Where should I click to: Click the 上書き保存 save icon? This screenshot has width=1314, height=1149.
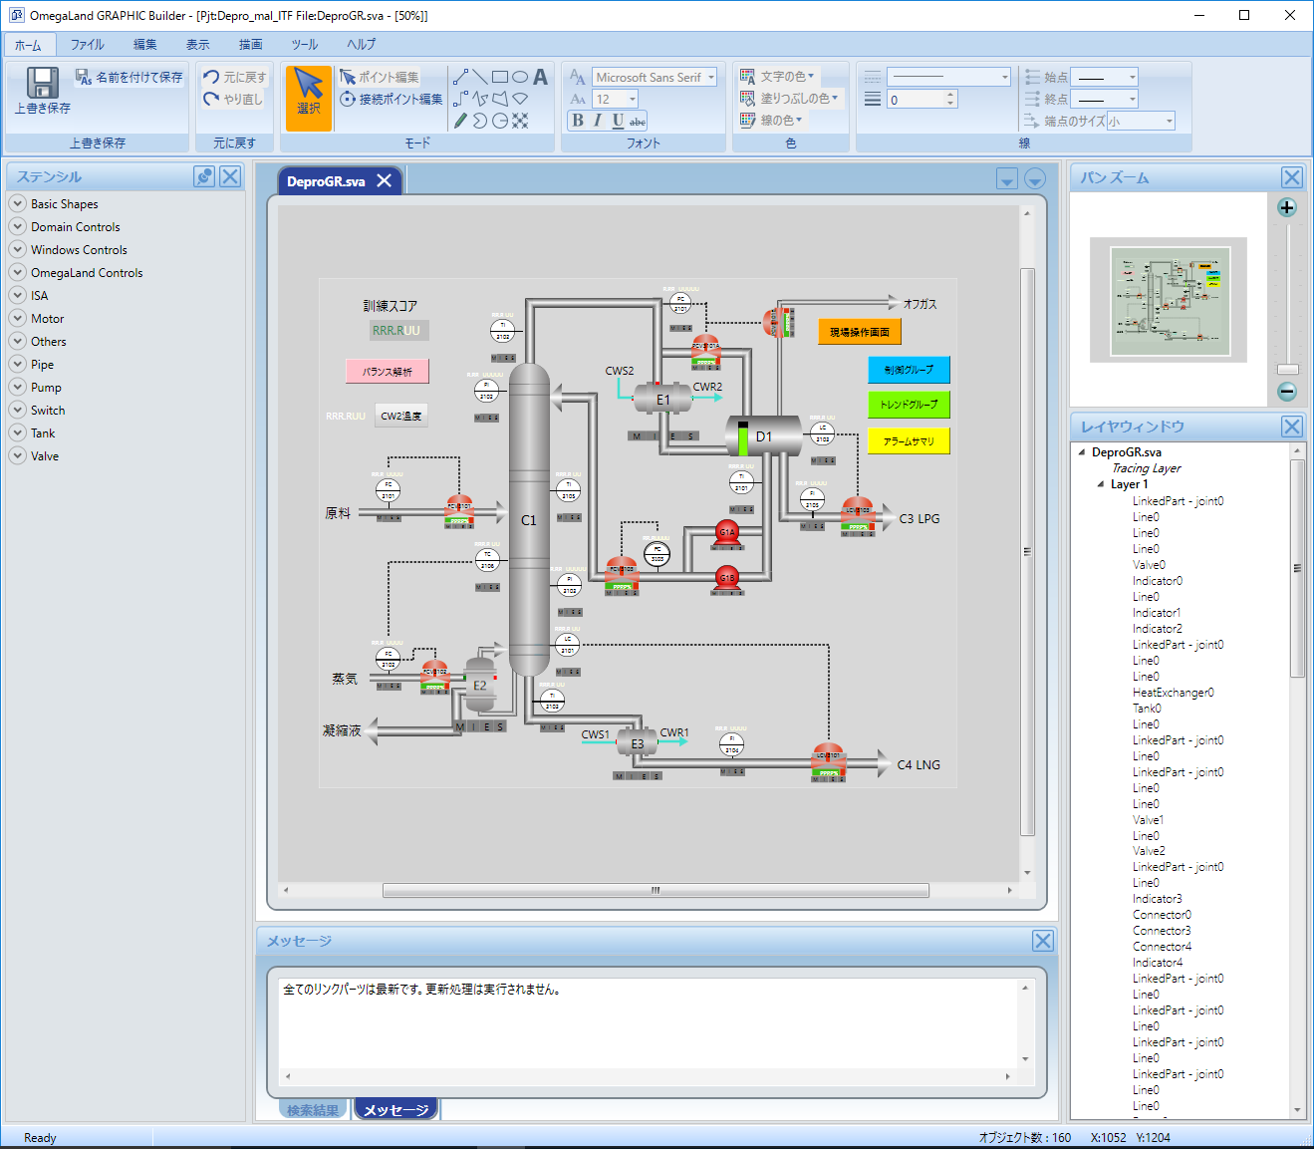[42, 84]
